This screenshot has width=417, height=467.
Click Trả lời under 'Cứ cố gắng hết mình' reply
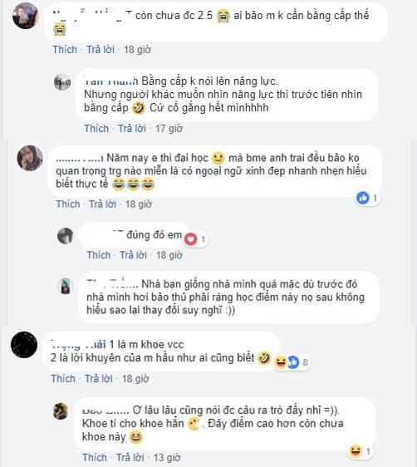[x=132, y=128]
